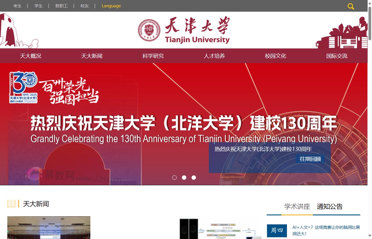Open the 天大概况 navigation menu
The height and width of the screenshot is (239, 372).
pos(30,56)
